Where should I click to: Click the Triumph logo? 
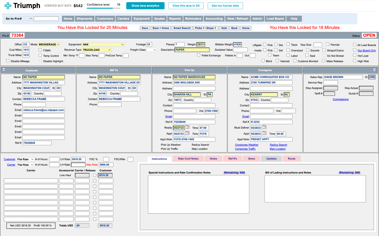(x=22, y=6)
